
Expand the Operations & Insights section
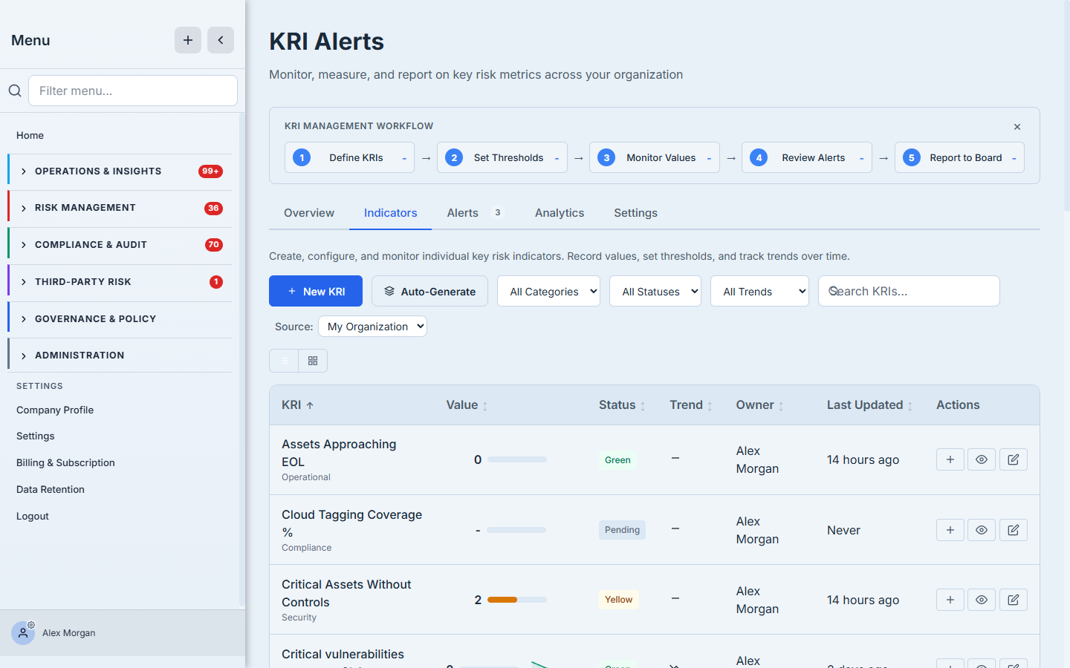pos(120,171)
